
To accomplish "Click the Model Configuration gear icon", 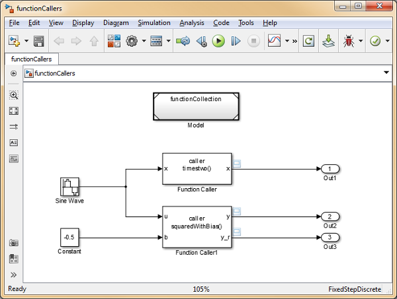I will click(x=131, y=41).
